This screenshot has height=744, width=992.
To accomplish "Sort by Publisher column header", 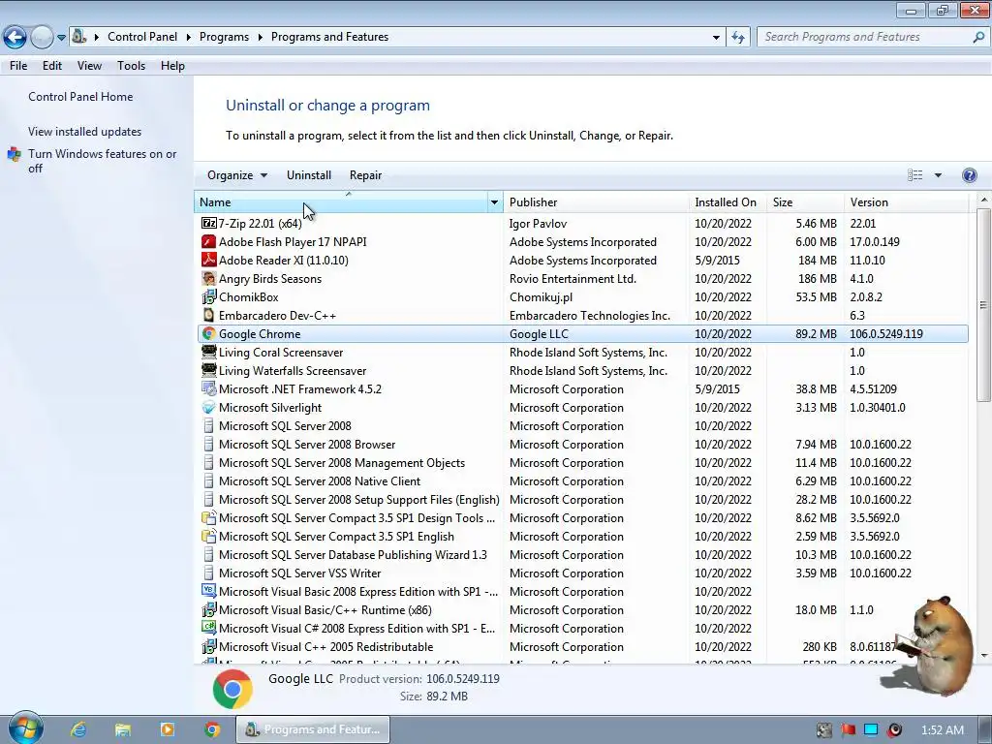I will pos(596,202).
